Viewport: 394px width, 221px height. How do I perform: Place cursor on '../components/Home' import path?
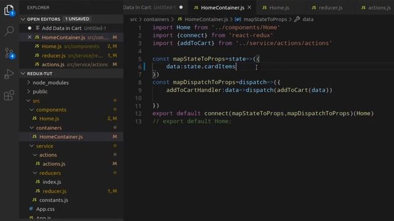click(x=246, y=27)
